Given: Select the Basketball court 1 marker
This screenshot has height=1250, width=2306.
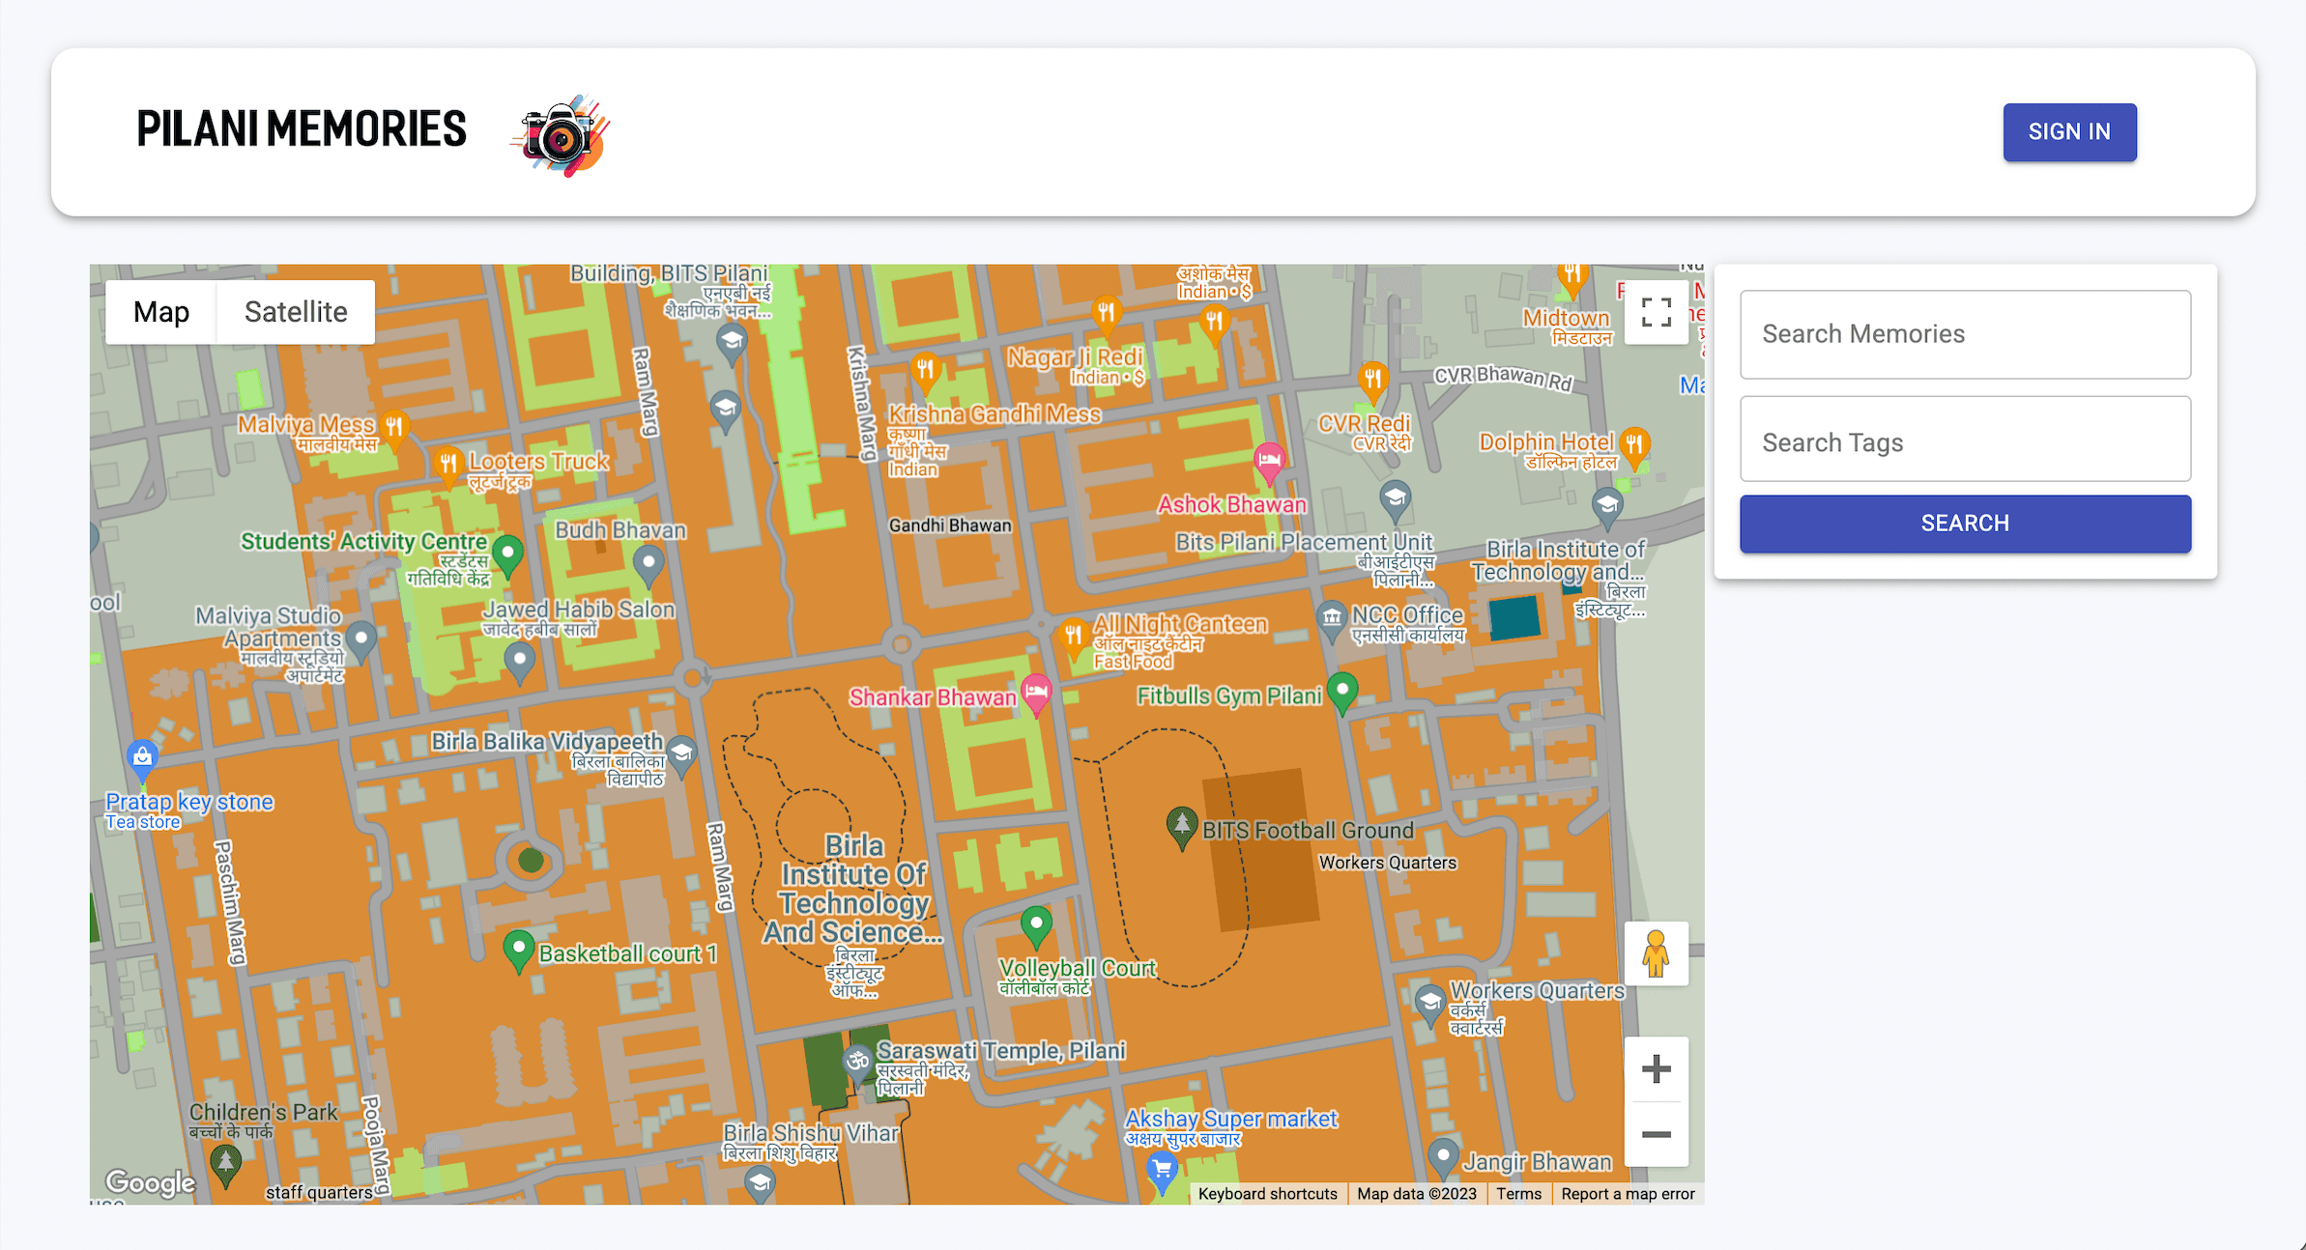Looking at the screenshot, I should tap(519, 952).
